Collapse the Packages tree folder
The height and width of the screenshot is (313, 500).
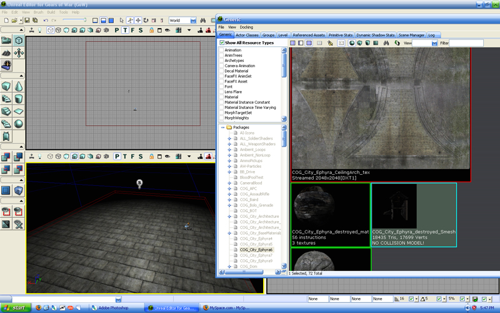[223, 128]
